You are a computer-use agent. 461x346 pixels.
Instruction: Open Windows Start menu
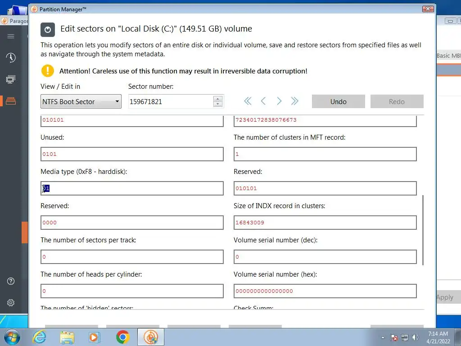click(12, 337)
